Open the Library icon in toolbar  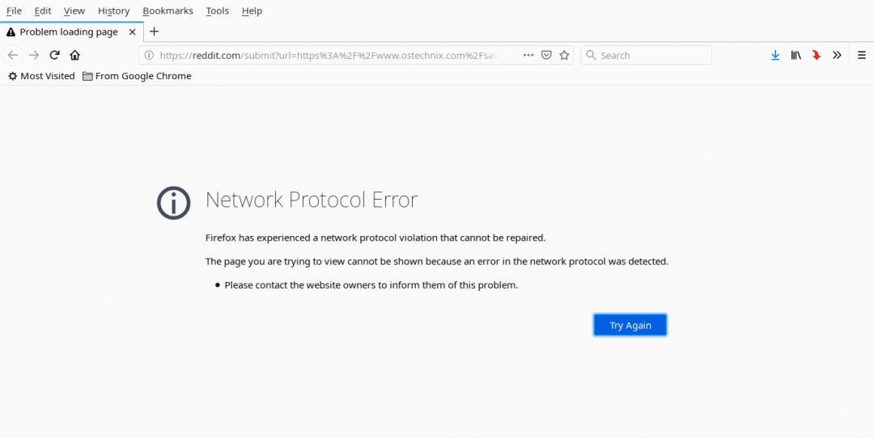pos(796,55)
